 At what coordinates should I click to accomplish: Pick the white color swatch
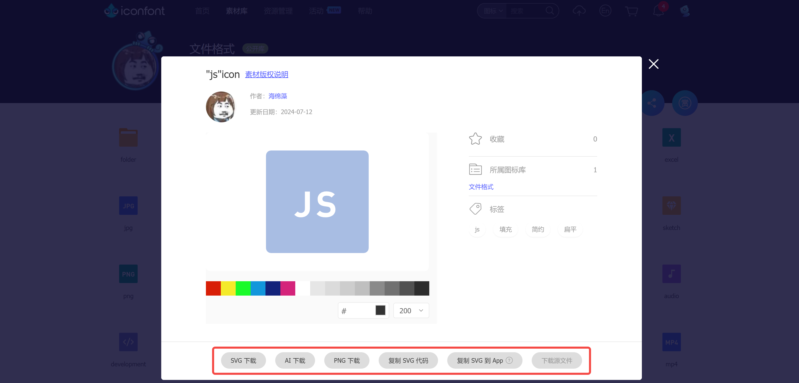[x=302, y=288]
